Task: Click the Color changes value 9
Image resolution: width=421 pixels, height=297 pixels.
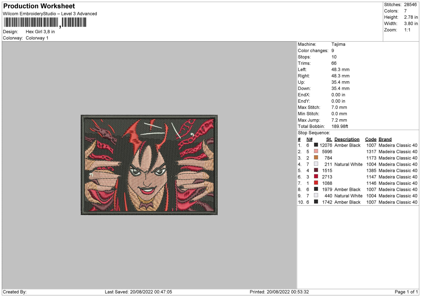Action: click(x=333, y=51)
